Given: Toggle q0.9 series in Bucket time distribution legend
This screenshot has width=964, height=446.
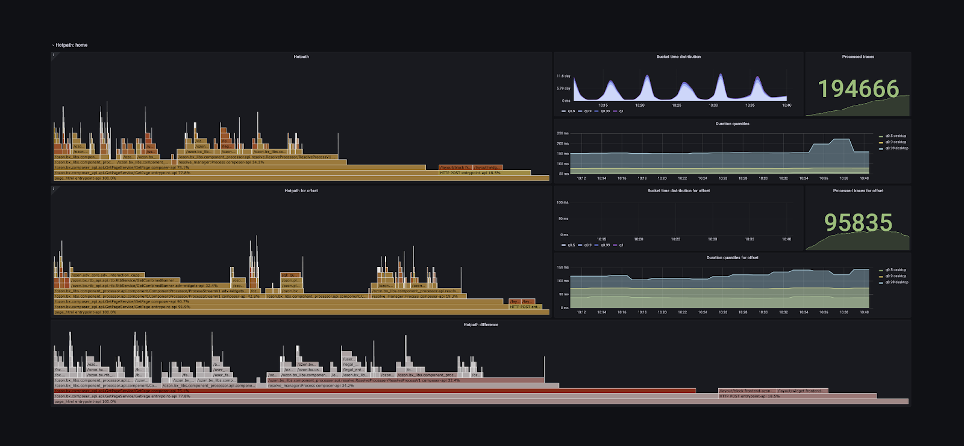Looking at the screenshot, I should [x=585, y=111].
